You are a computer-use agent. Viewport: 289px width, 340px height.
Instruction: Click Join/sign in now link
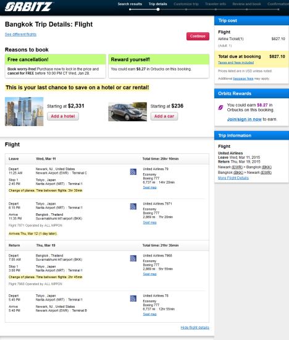(x=244, y=119)
